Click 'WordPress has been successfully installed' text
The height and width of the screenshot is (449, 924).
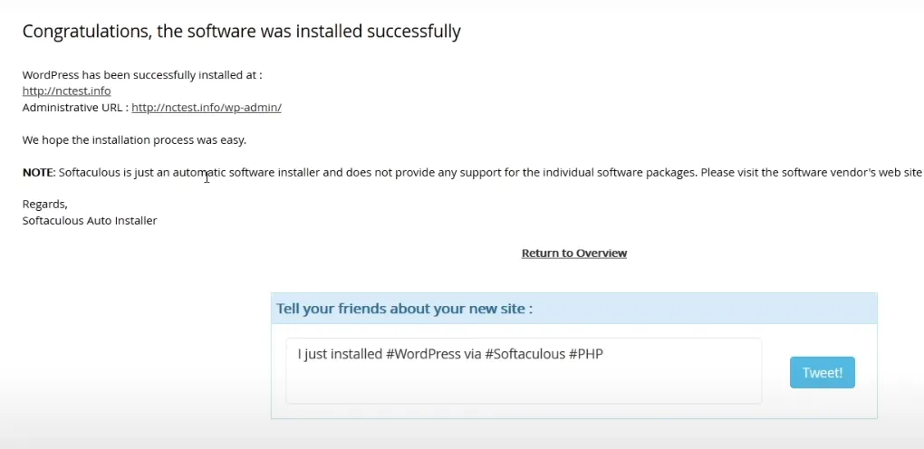[x=142, y=75]
